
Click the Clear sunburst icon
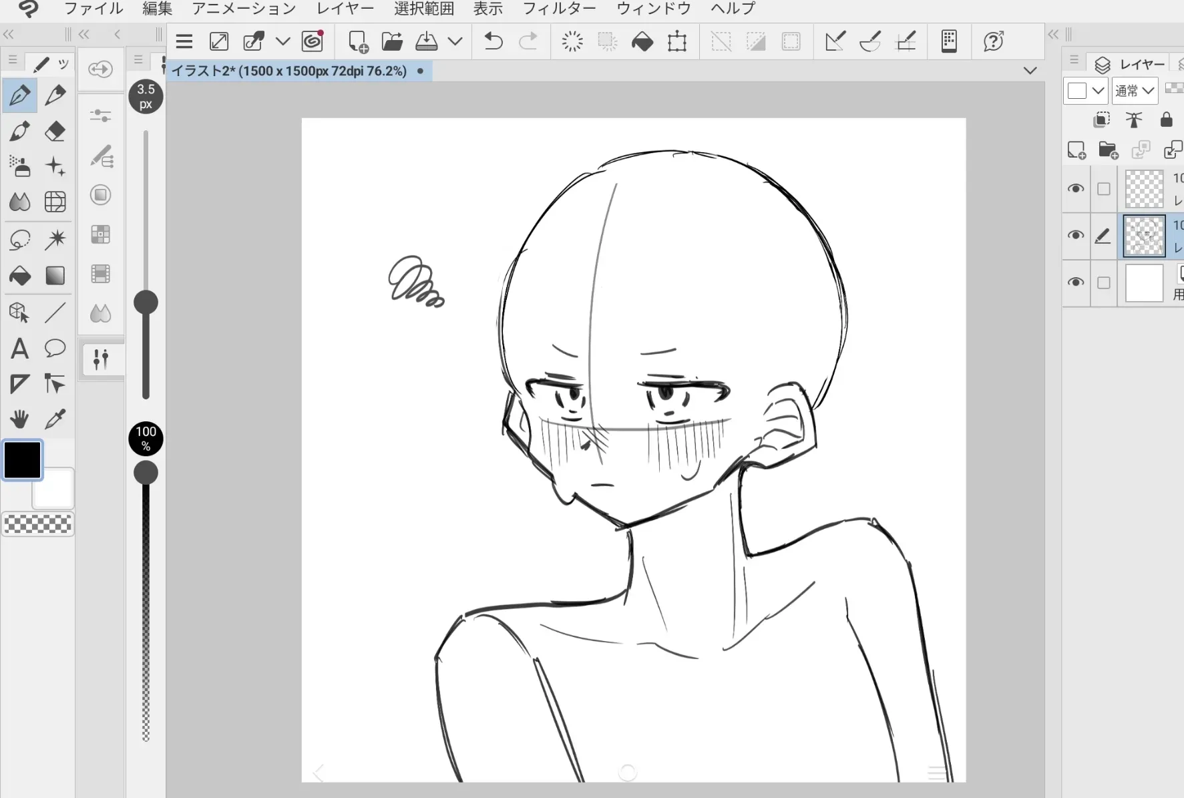click(x=572, y=41)
